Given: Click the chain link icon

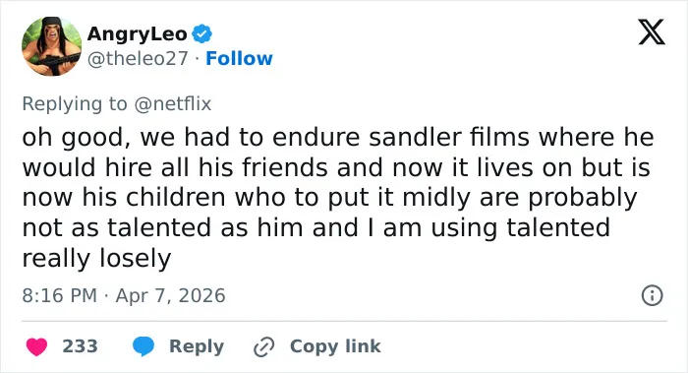Looking at the screenshot, I should [264, 347].
